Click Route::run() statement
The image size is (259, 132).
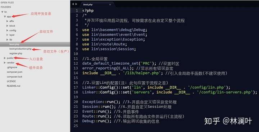tap(97, 116)
